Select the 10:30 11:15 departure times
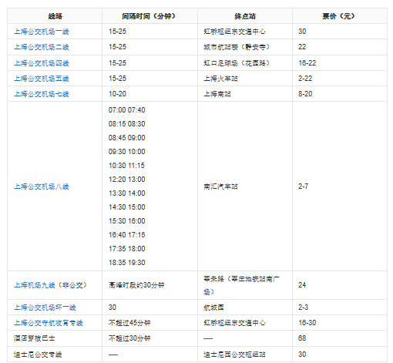 (126, 166)
